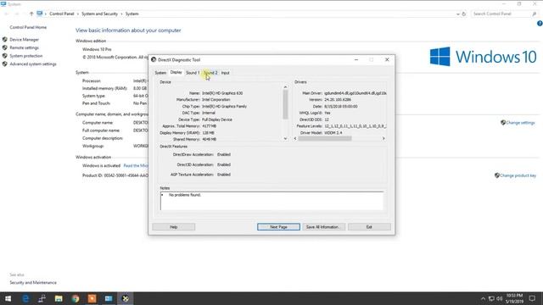Click down arrow of the Device list scrollbar
Viewport: 543px width, 305px height.
(285, 139)
